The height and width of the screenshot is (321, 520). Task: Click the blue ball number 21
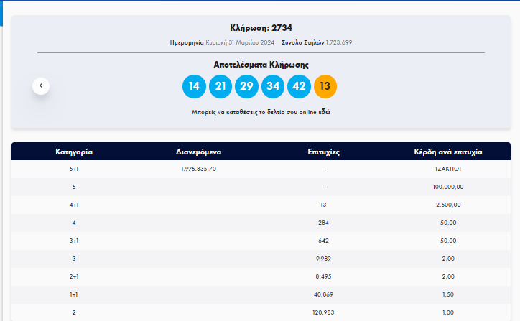(x=220, y=86)
